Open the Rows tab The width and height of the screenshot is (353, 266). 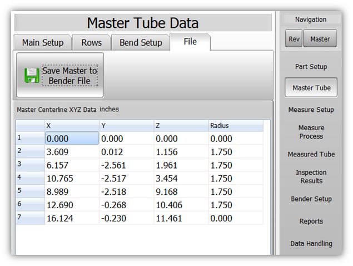[91, 43]
